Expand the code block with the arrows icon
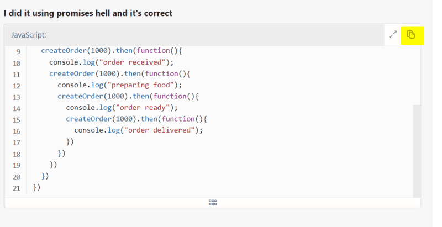The height and width of the screenshot is (227, 442). coord(393,35)
